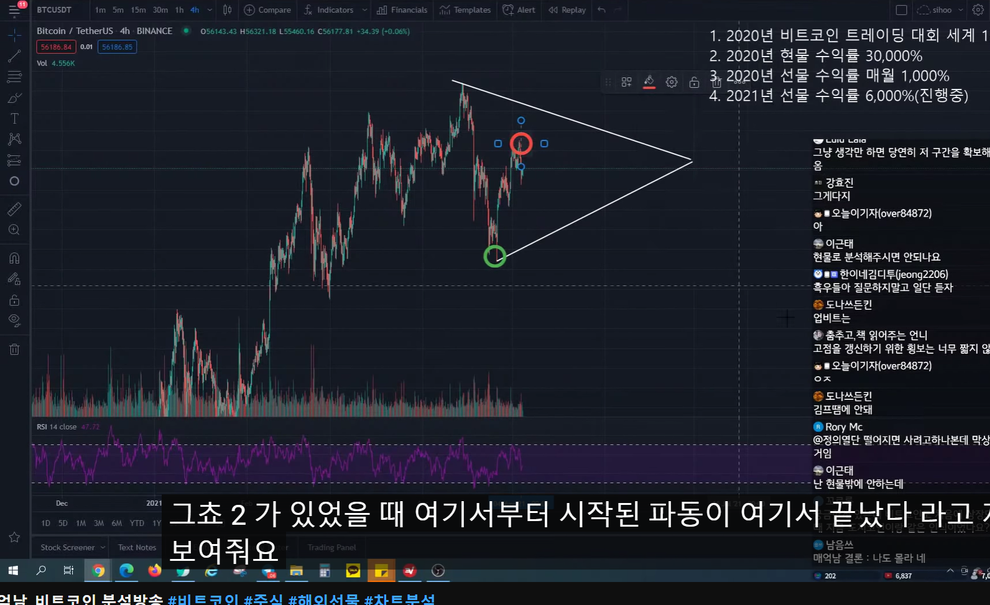Open drawing templates in floating toolbar
The height and width of the screenshot is (605, 990).
click(627, 82)
